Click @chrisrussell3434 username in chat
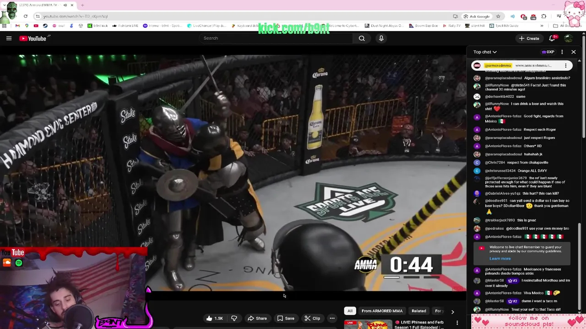This screenshot has width=586, height=329. click(500, 171)
